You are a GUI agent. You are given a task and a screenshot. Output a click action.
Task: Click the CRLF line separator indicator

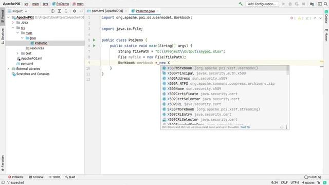tap(284, 183)
